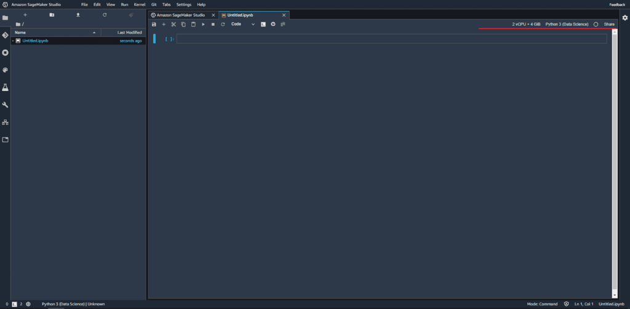The height and width of the screenshot is (309, 630).
Task: Click into the empty notebook cell
Action: pos(391,39)
